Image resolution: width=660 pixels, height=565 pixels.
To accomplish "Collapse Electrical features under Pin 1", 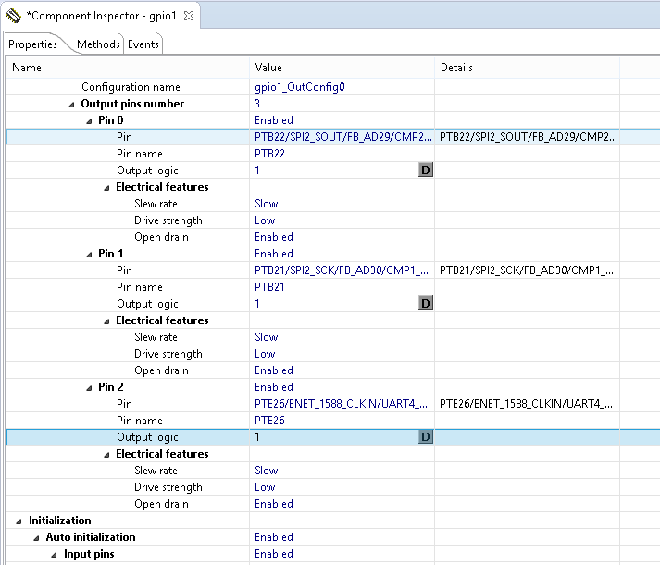I will [x=107, y=321].
